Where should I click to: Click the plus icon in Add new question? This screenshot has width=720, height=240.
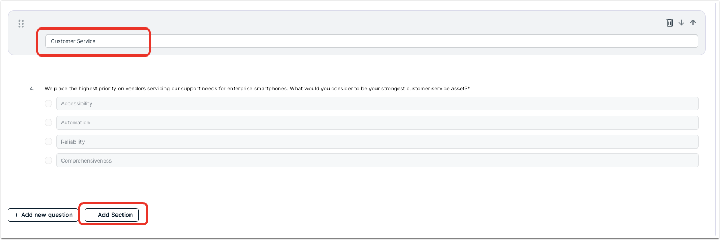point(16,215)
